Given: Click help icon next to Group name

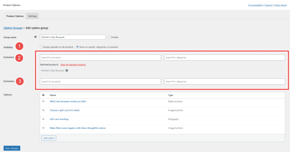Looking at the screenshot, I should 35,37.
